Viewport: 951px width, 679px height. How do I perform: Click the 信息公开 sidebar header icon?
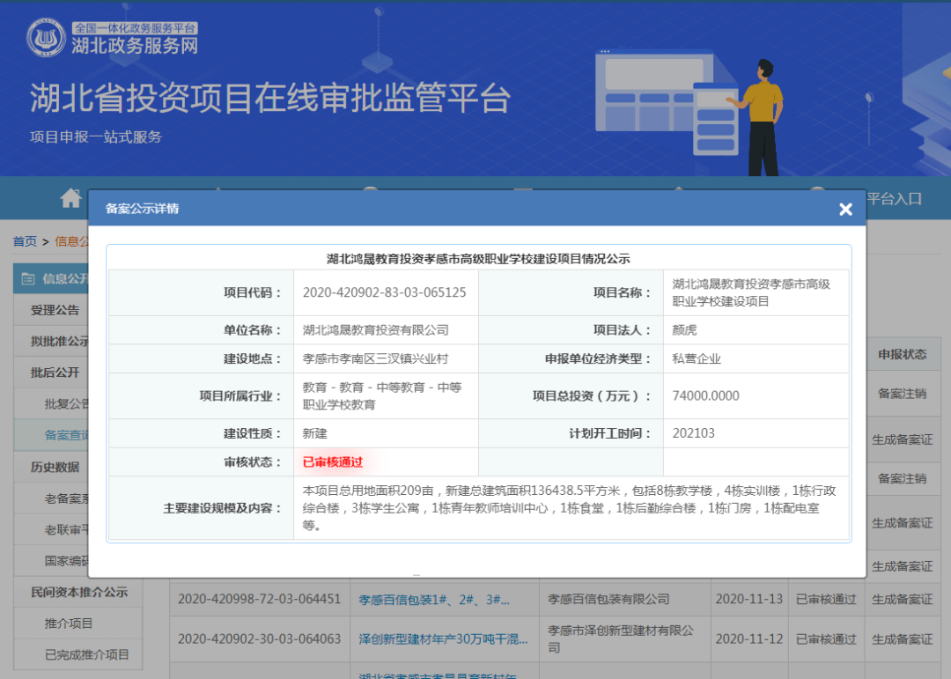(x=28, y=279)
